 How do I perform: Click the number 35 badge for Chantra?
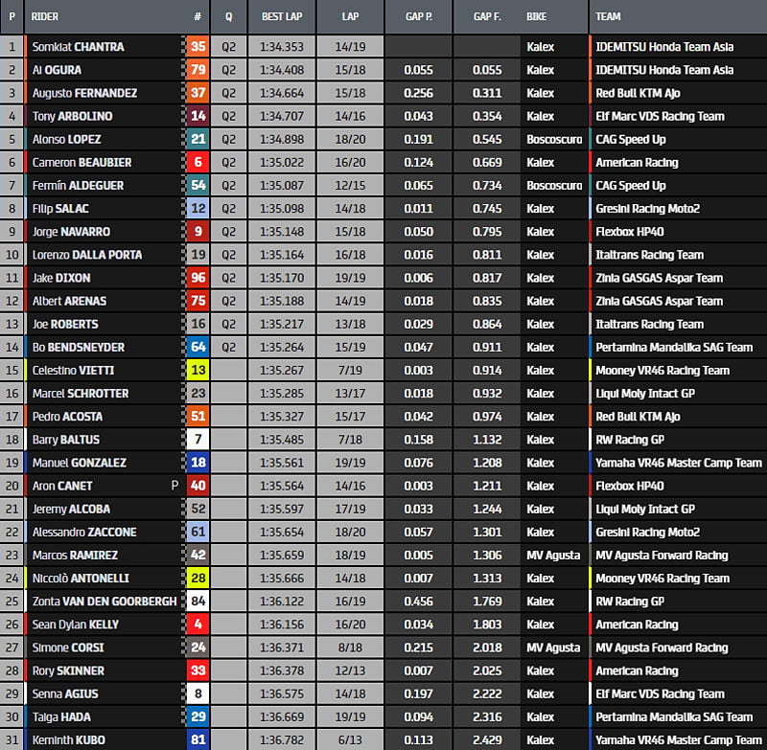click(198, 46)
